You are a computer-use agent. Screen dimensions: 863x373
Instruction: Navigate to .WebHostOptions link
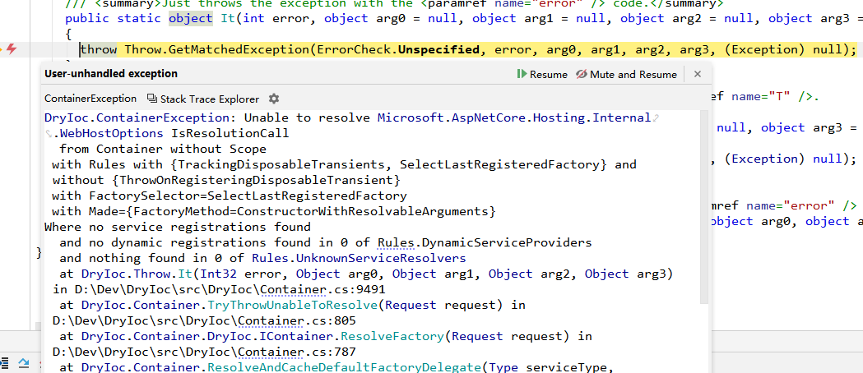[112, 133]
